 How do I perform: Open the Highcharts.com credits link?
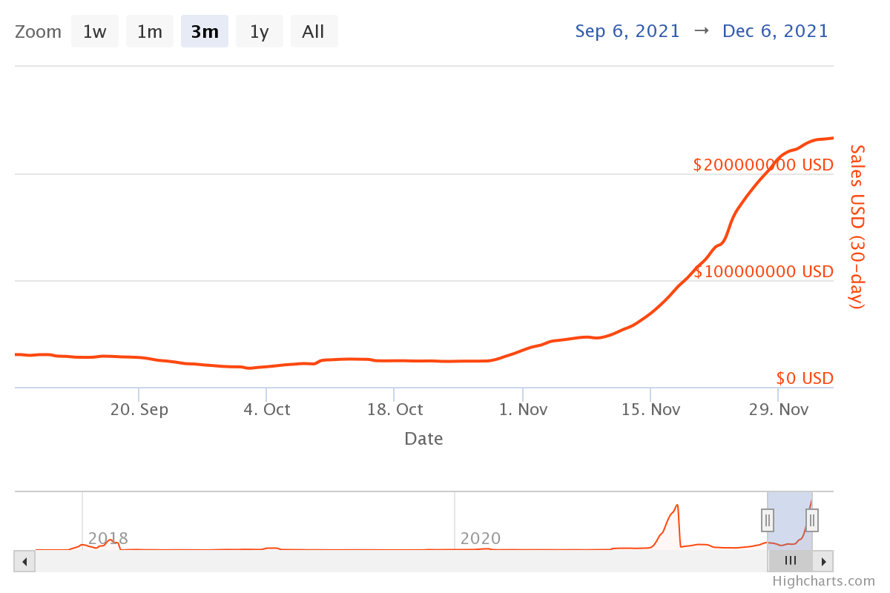pos(823,581)
